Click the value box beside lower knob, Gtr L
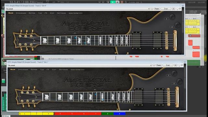The width and height of the screenshot is (208, 117). tap(174, 84)
